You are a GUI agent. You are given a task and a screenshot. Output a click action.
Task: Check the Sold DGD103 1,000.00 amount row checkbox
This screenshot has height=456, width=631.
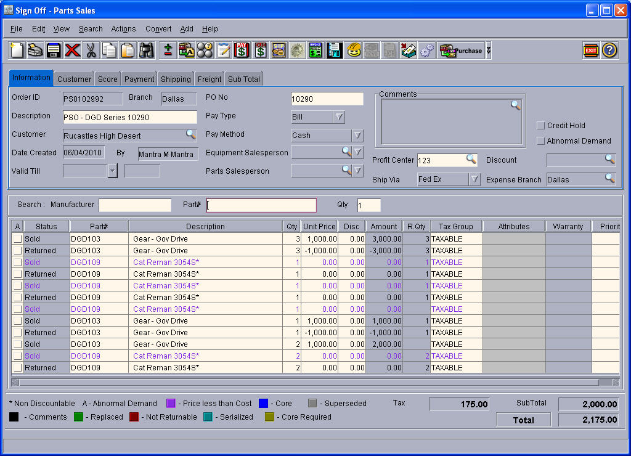pyautogui.click(x=17, y=321)
